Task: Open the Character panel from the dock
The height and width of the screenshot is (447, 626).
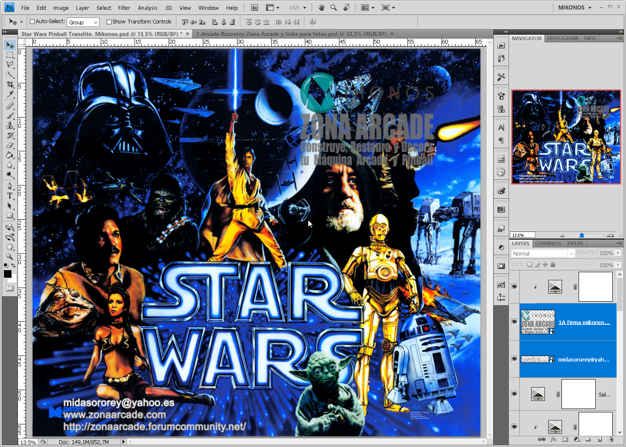Action: pos(500,127)
